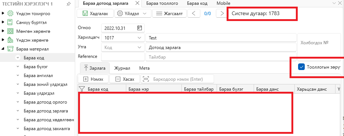Click the Test partner name field
Viewport: 344px width, 136px height.
coord(221,38)
